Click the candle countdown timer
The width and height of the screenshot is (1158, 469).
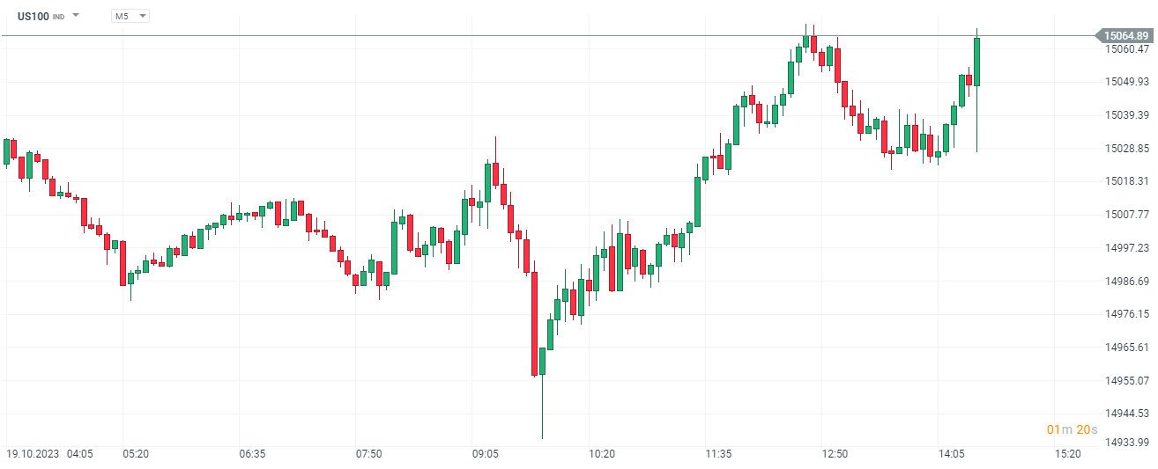(x=1072, y=429)
